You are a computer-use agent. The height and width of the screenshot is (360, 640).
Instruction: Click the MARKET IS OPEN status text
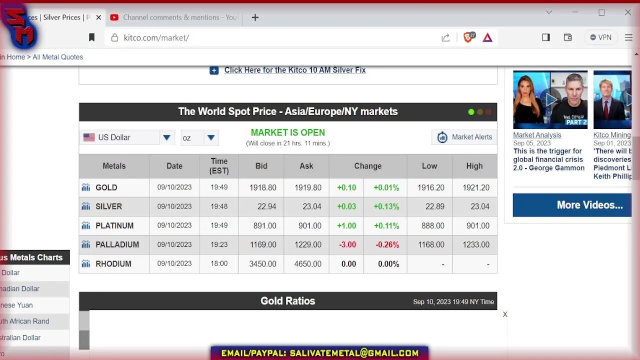[288, 132]
